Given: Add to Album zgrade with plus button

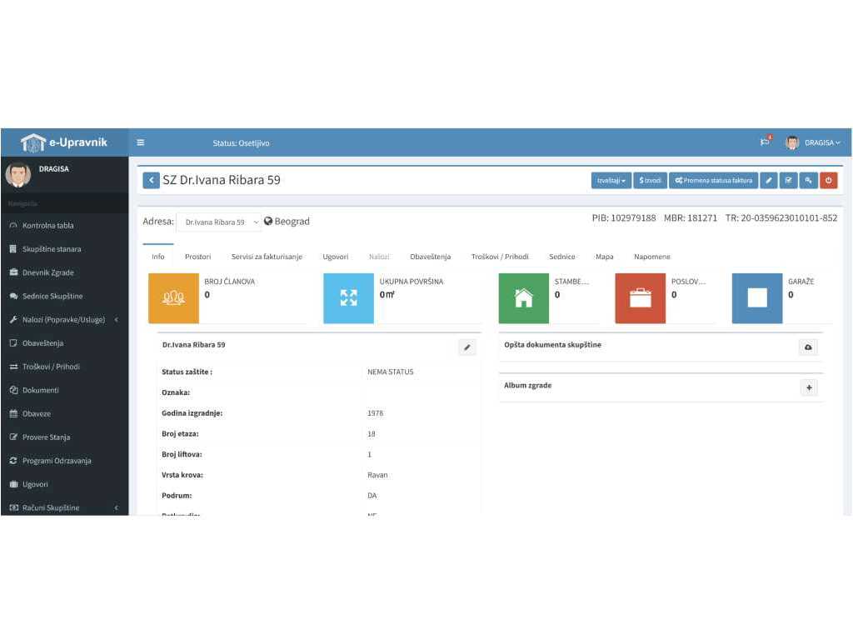Looking at the screenshot, I should (808, 387).
